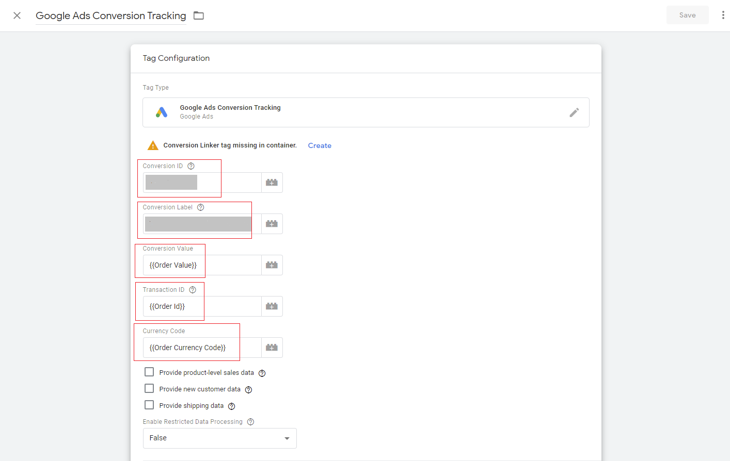Open variable picker for Conversion Label

[x=272, y=224]
